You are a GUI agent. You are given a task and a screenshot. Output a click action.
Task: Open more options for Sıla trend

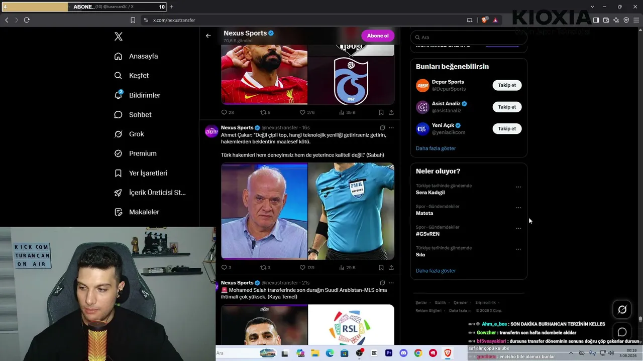point(518,249)
